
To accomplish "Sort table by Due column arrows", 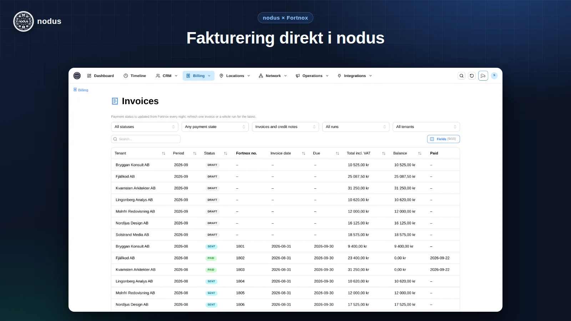I will pos(338,153).
